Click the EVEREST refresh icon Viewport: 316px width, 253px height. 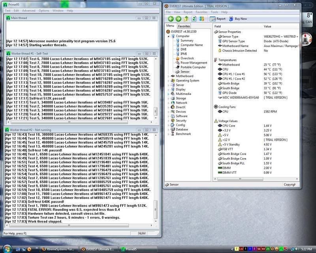[x=194, y=19]
